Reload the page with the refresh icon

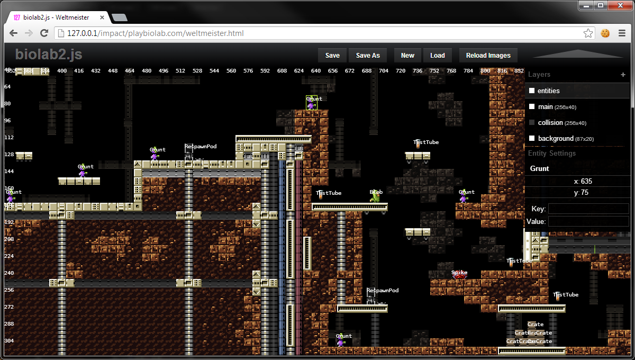coord(44,33)
